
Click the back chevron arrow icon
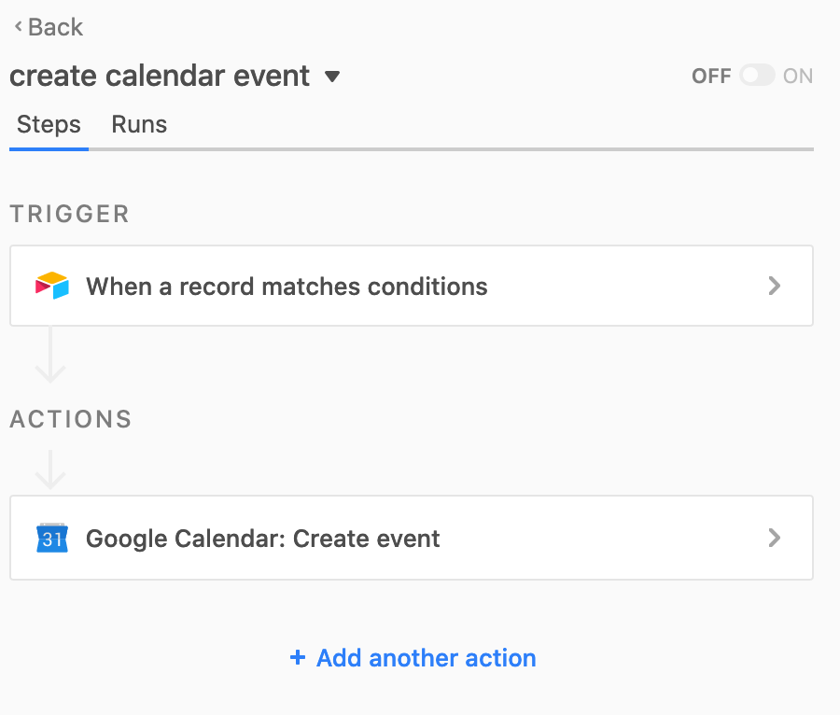click(19, 26)
